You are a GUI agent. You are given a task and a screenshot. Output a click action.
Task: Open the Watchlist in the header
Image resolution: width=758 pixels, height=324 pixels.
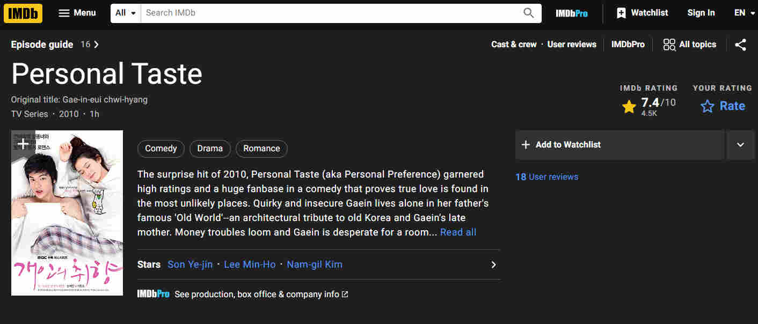[642, 13]
